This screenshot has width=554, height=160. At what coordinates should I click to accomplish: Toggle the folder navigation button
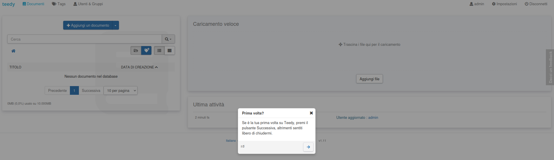(136, 50)
